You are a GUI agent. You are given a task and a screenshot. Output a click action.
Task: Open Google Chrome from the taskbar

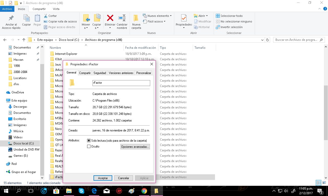click(x=144, y=191)
